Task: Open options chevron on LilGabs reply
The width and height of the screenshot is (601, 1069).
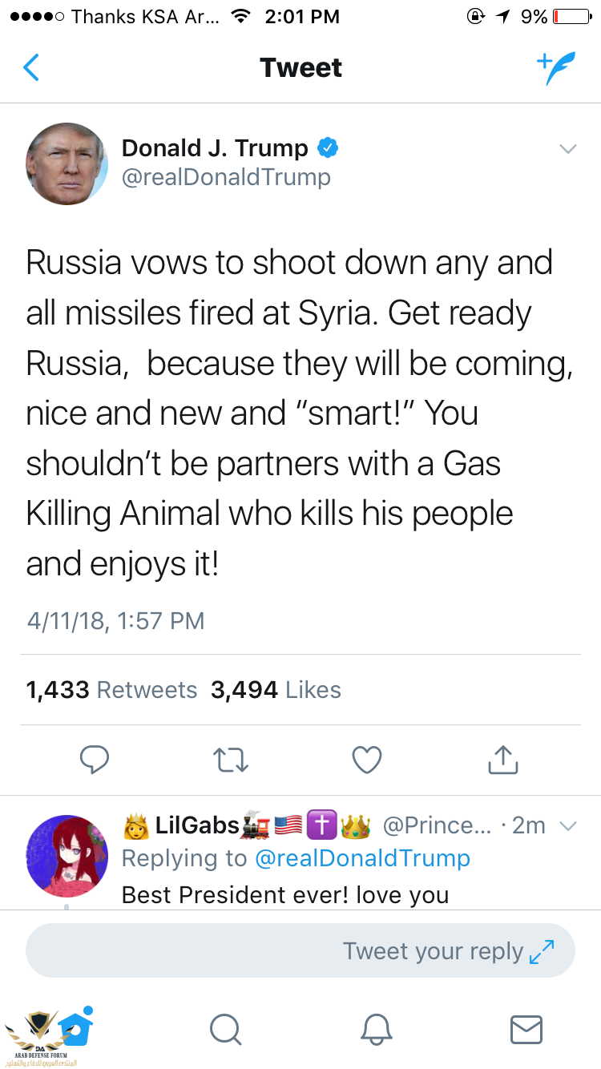Action: 567,826
